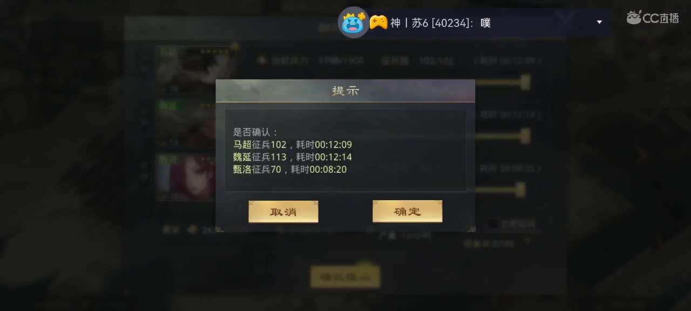Confirm conscription with the 确定 button
The height and width of the screenshot is (311, 691).
coord(407,212)
